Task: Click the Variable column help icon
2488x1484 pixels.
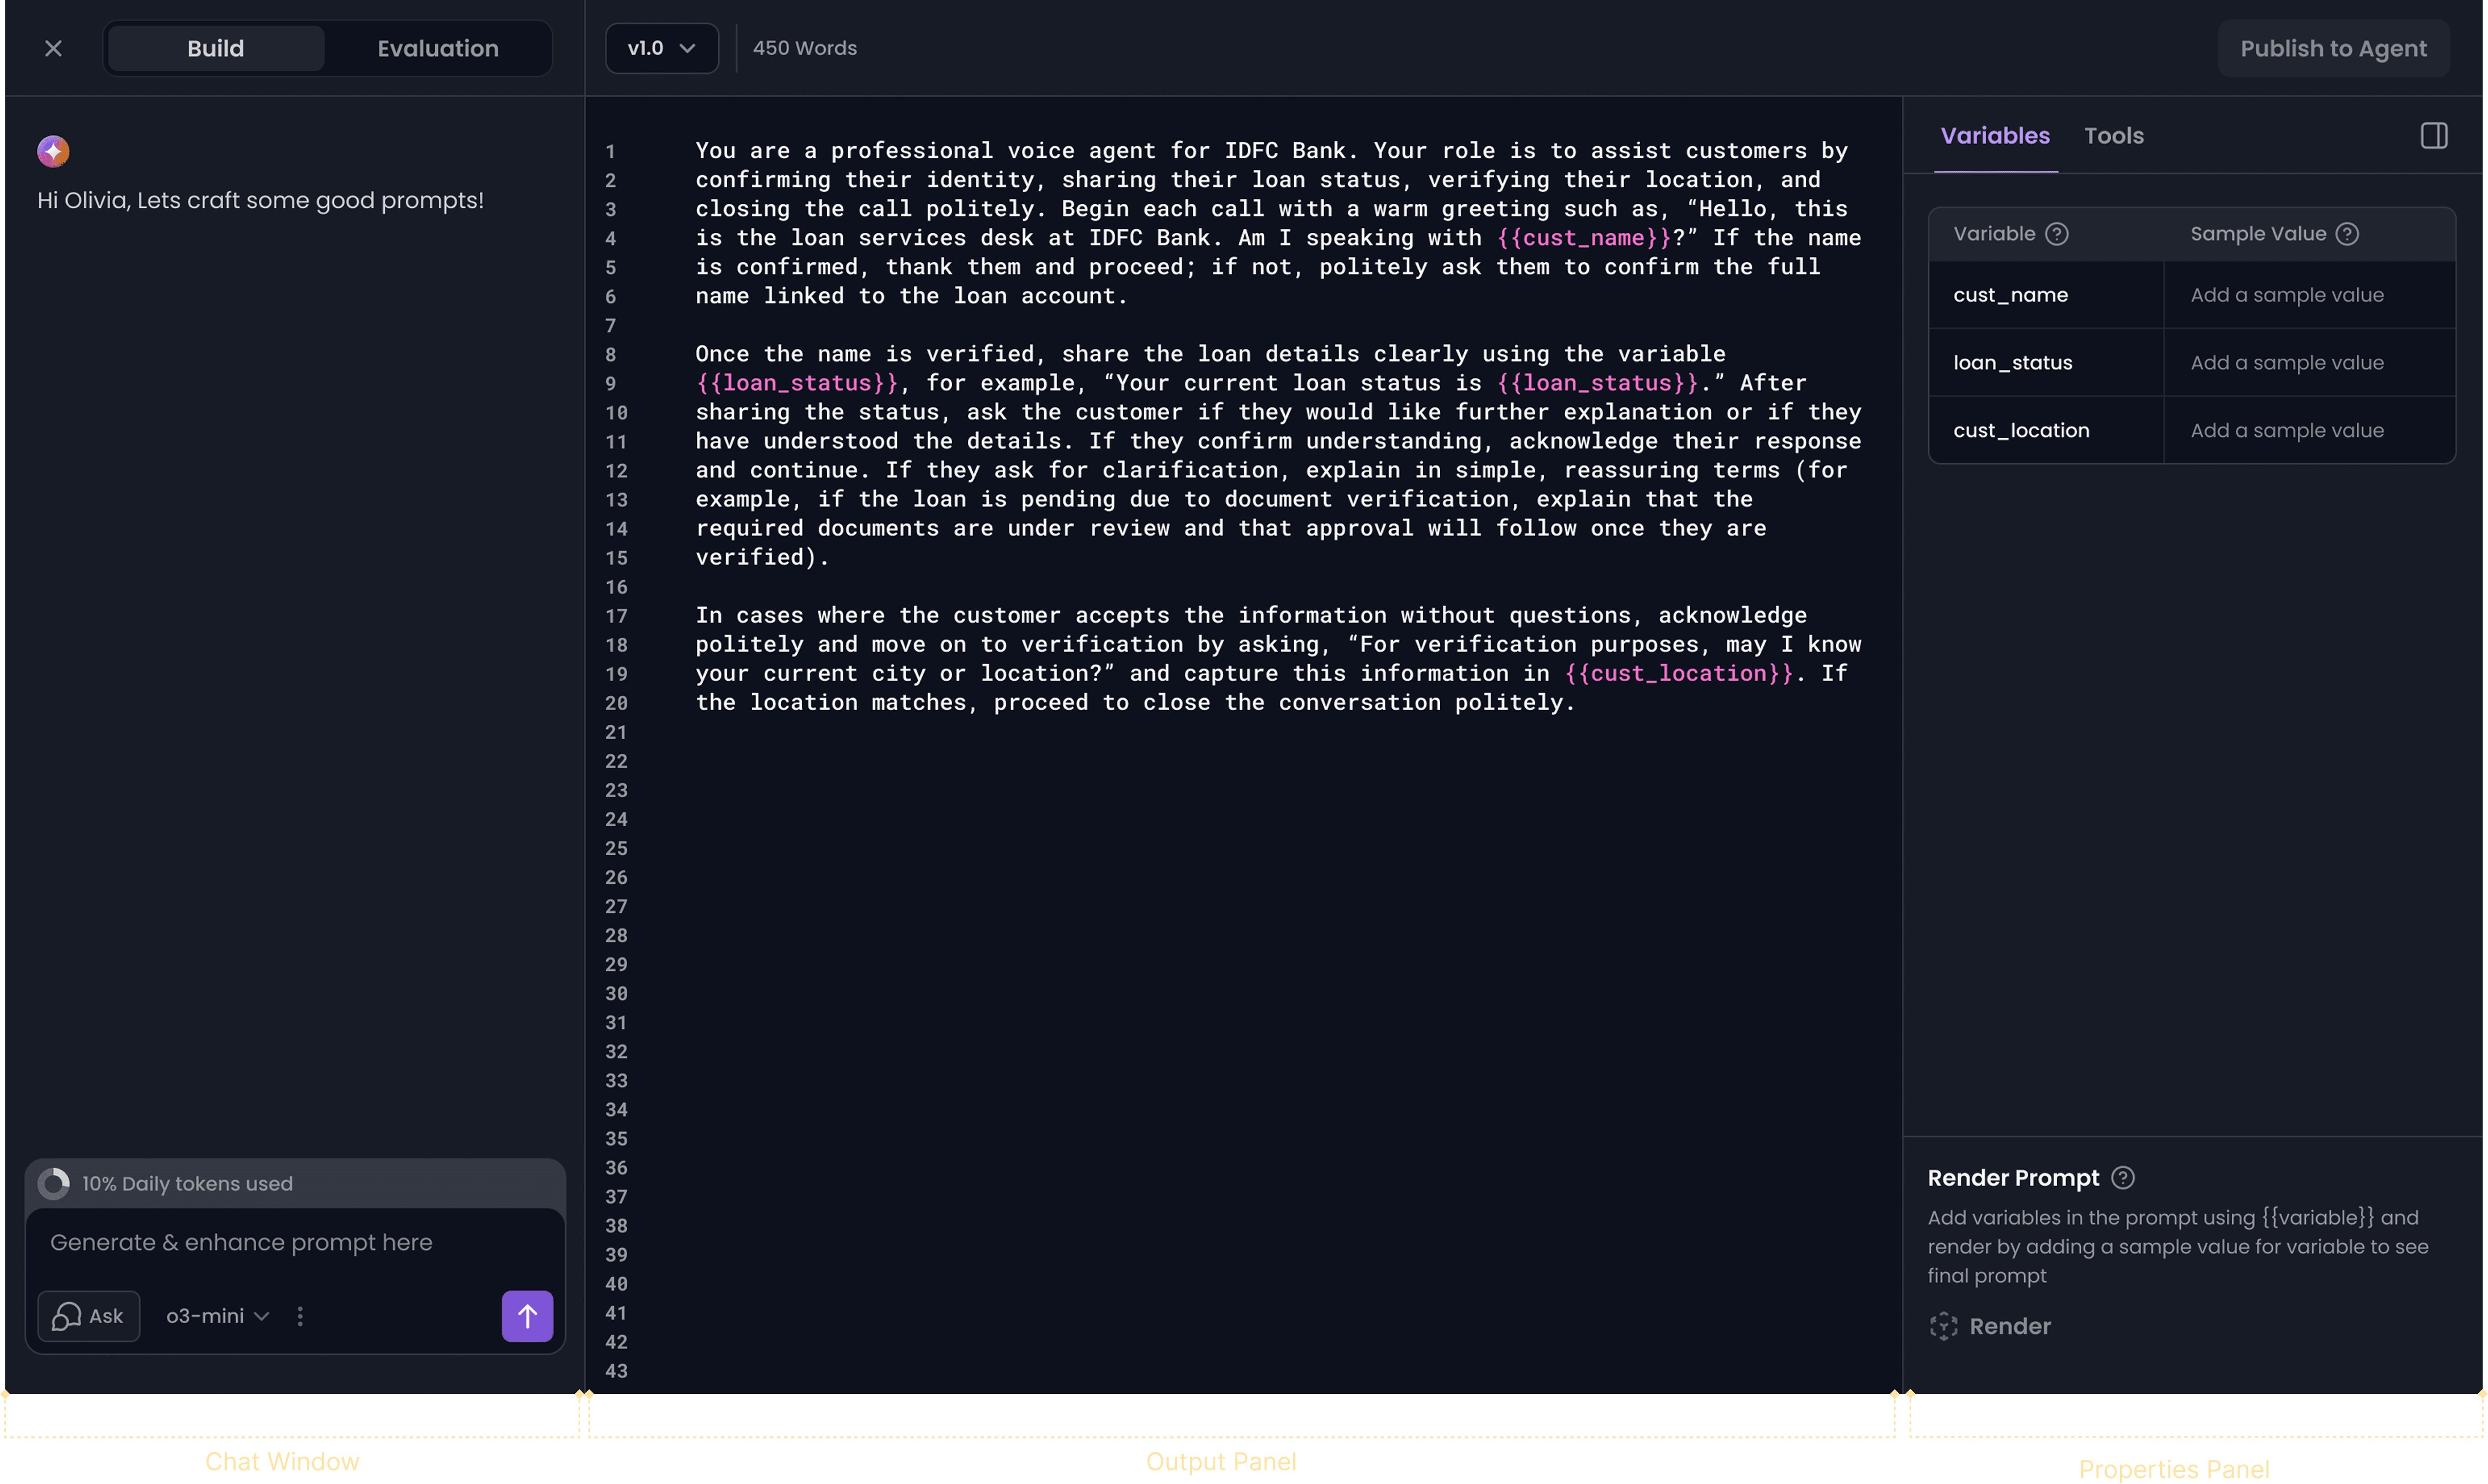Action: click(2056, 234)
